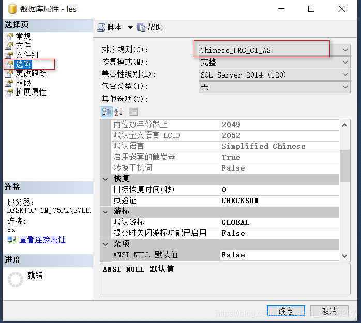Click the icon beside 权限
Image resolution: width=361 pixels, height=323 pixels.
(9, 83)
